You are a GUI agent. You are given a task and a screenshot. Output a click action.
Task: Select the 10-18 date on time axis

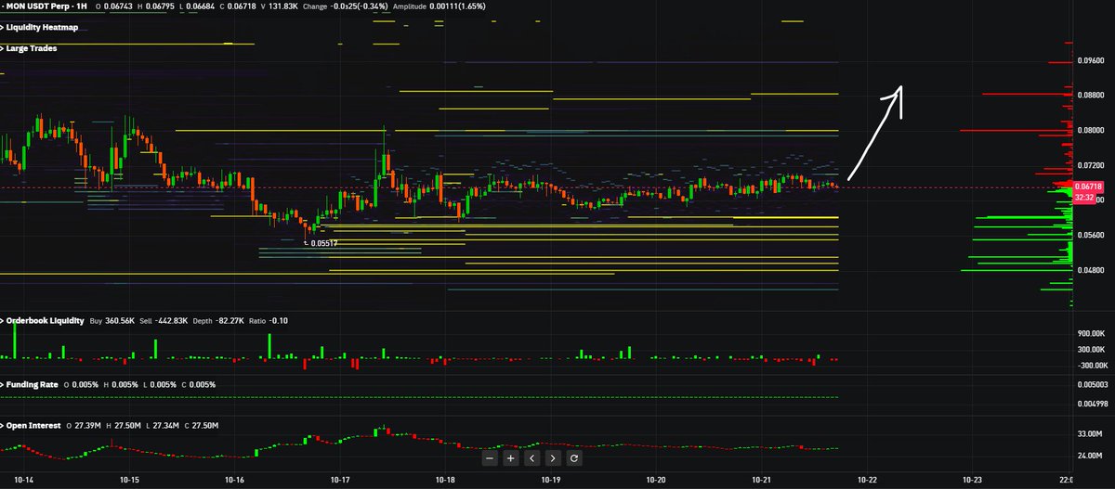click(x=445, y=481)
